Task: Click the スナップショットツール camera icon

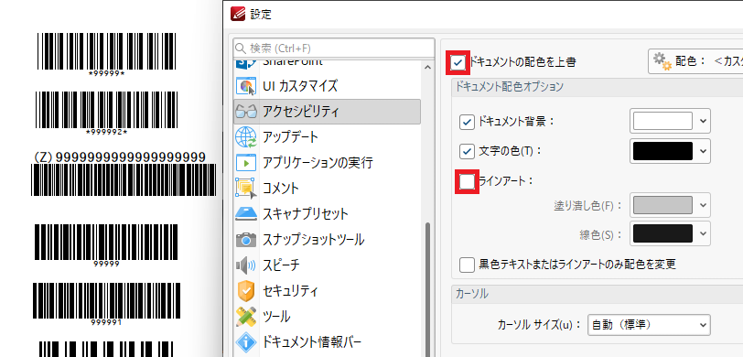Action: [245, 240]
